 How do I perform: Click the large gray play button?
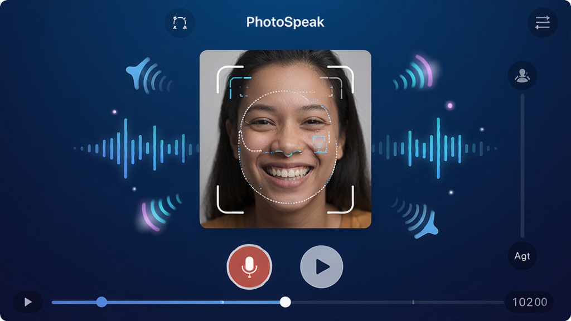(x=322, y=267)
